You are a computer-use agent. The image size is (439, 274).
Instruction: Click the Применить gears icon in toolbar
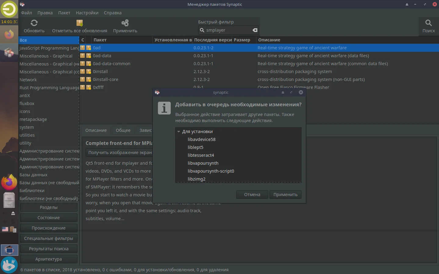[125, 23]
